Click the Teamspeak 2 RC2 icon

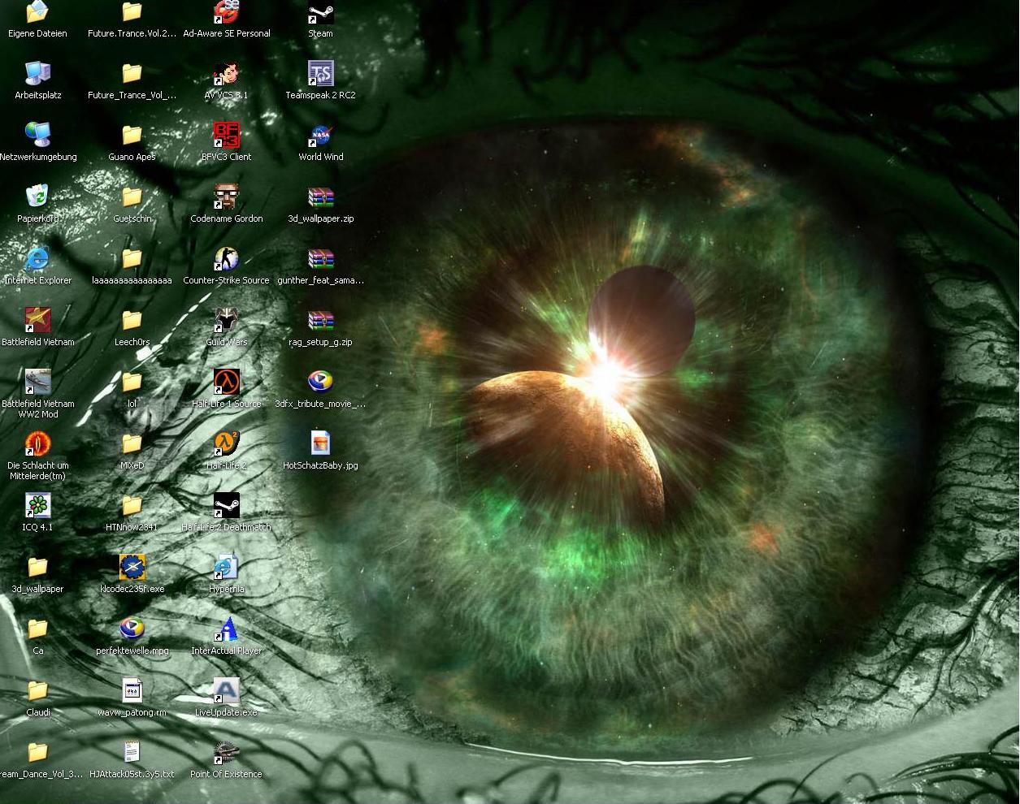point(320,74)
